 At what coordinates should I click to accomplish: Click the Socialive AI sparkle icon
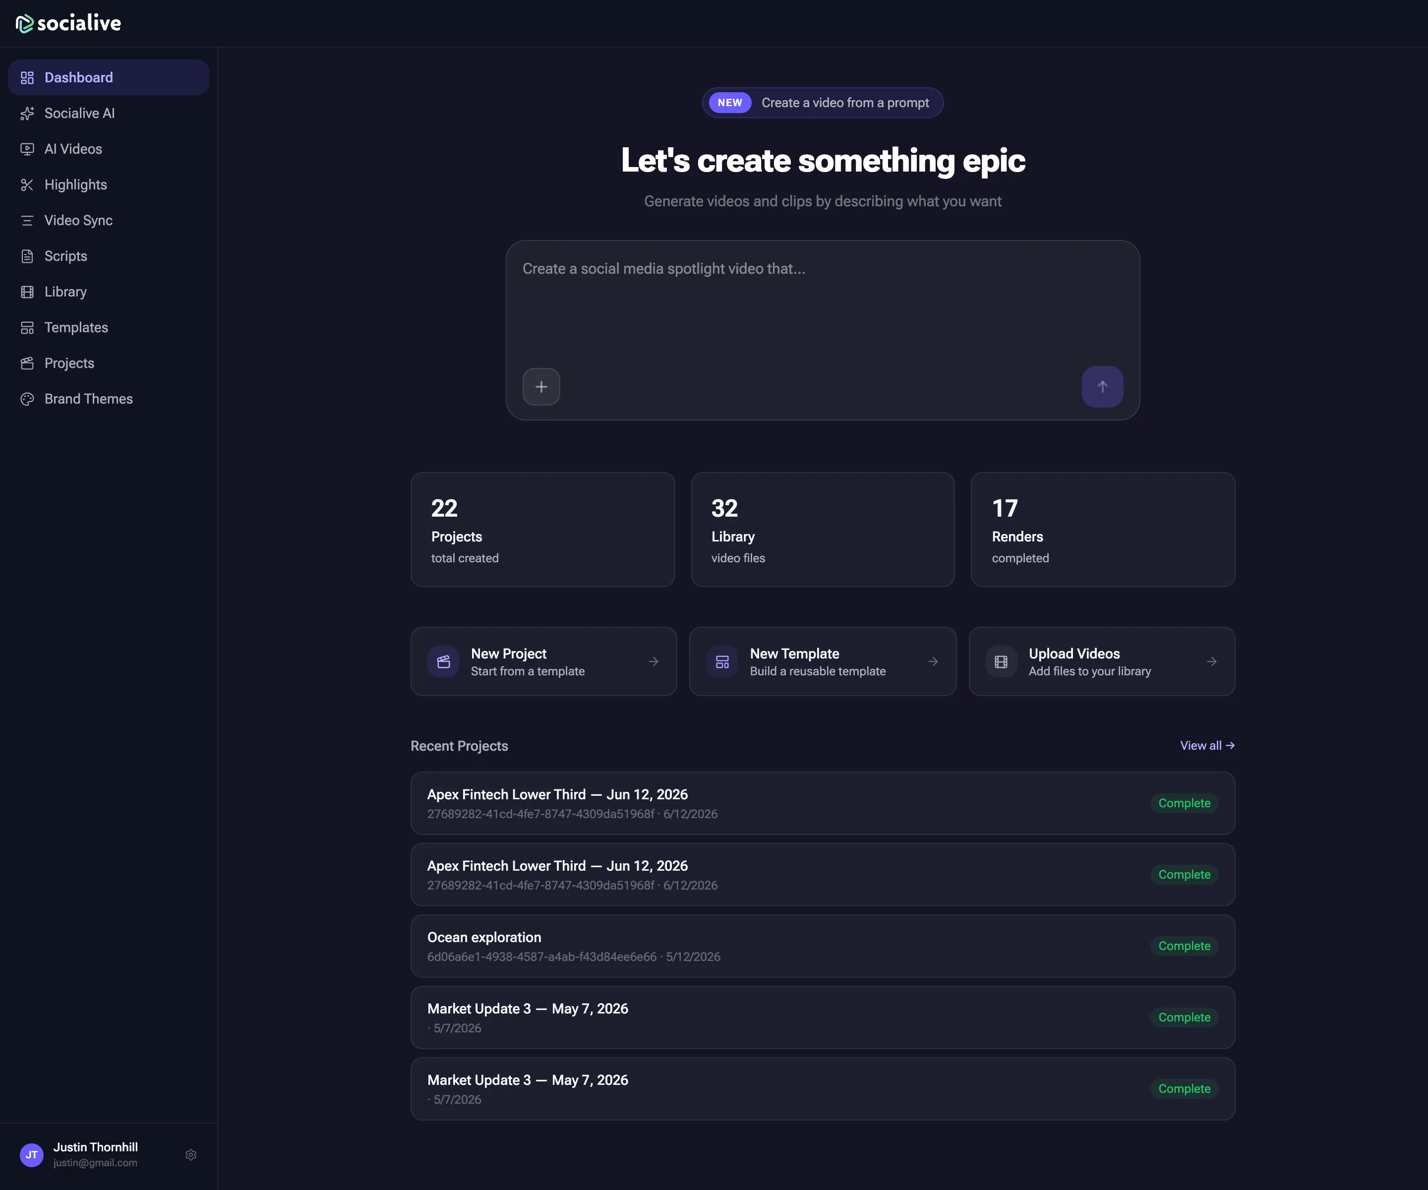27,114
